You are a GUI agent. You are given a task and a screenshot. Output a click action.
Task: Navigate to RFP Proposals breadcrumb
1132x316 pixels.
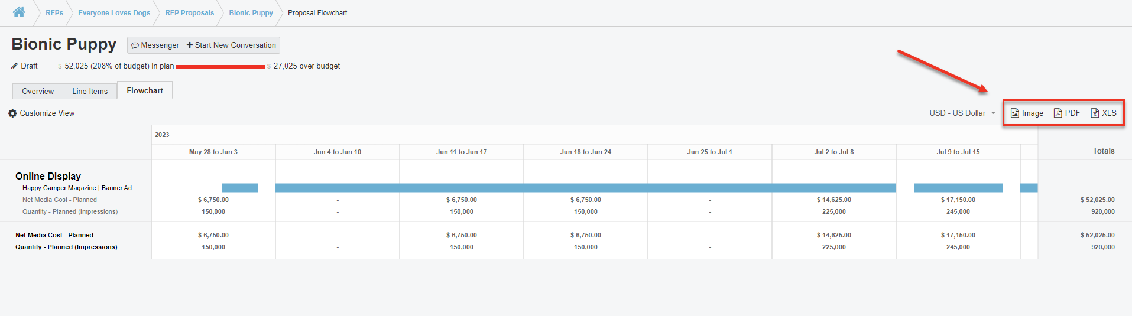click(190, 13)
